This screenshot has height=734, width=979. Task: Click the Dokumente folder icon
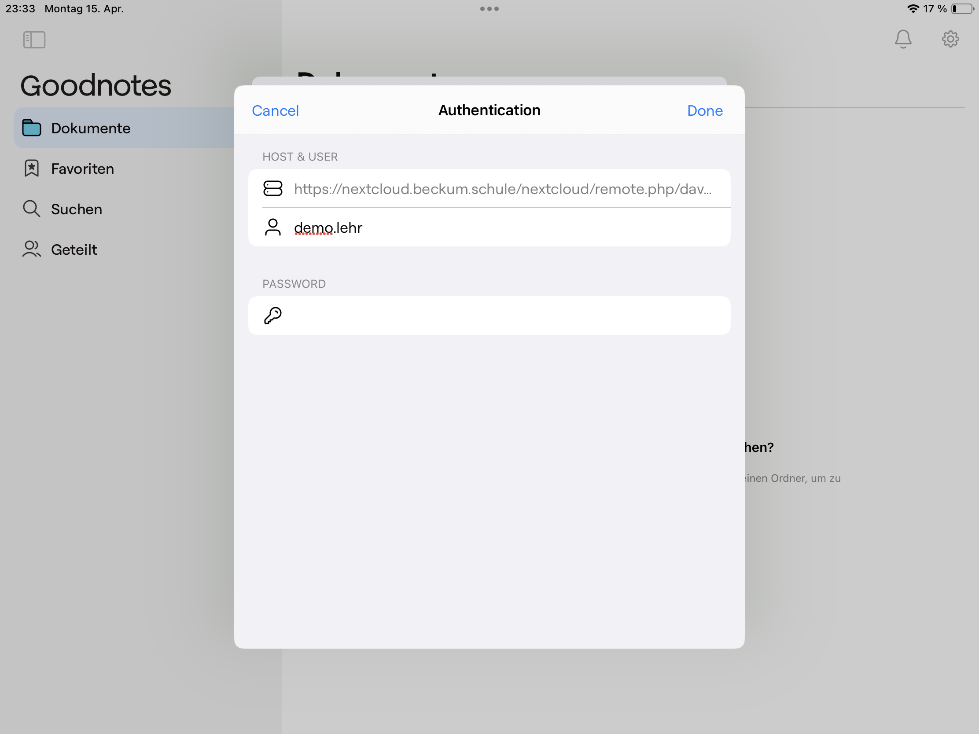31,128
